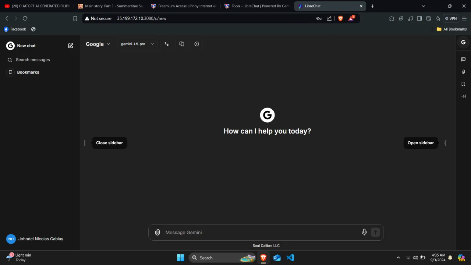471x265 pixels.
Task: Switch to the ChatGPT AI Generated YouTube tab
Action: click(x=37, y=6)
